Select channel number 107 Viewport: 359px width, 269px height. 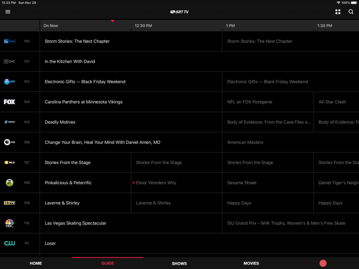[x=27, y=162]
